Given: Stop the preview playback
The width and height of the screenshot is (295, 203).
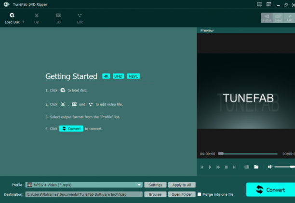Looking at the screenshot, I should click(x=226, y=167).
